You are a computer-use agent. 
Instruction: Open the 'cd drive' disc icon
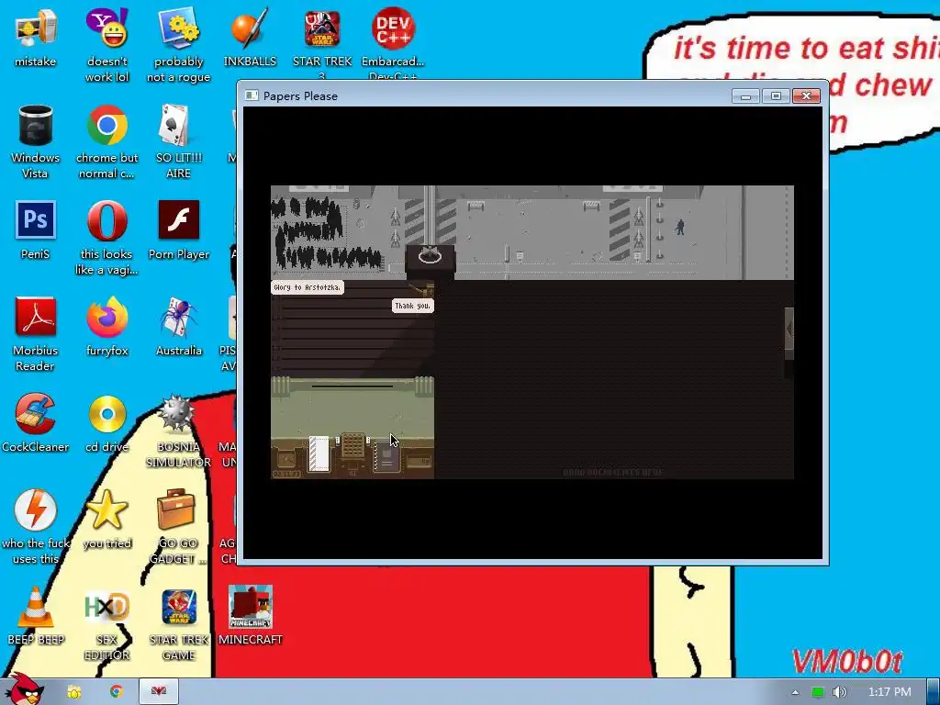tap(106, 414)
